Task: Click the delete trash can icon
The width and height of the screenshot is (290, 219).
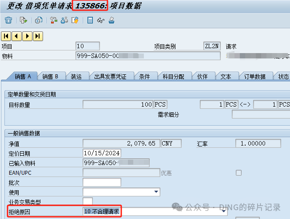Action: pos(8,20)
